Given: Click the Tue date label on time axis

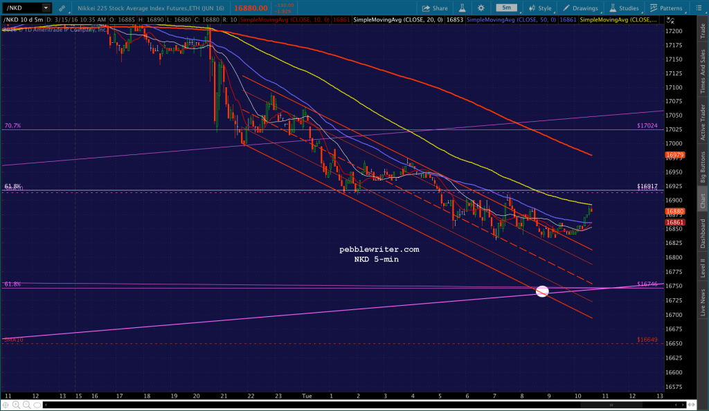Looking at the screenshot, I should point(307,396).
